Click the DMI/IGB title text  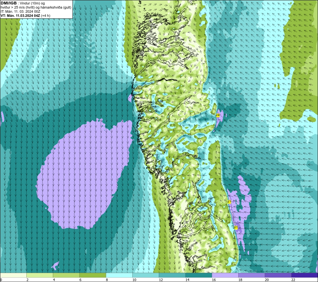pos(9,3)
